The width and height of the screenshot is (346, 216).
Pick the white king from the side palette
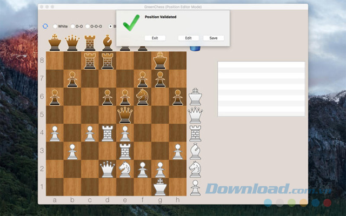[x=195, y=97]
